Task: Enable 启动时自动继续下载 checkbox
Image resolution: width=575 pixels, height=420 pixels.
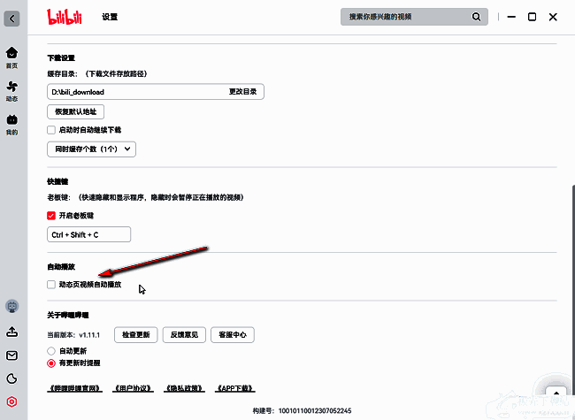Action: 51,130
